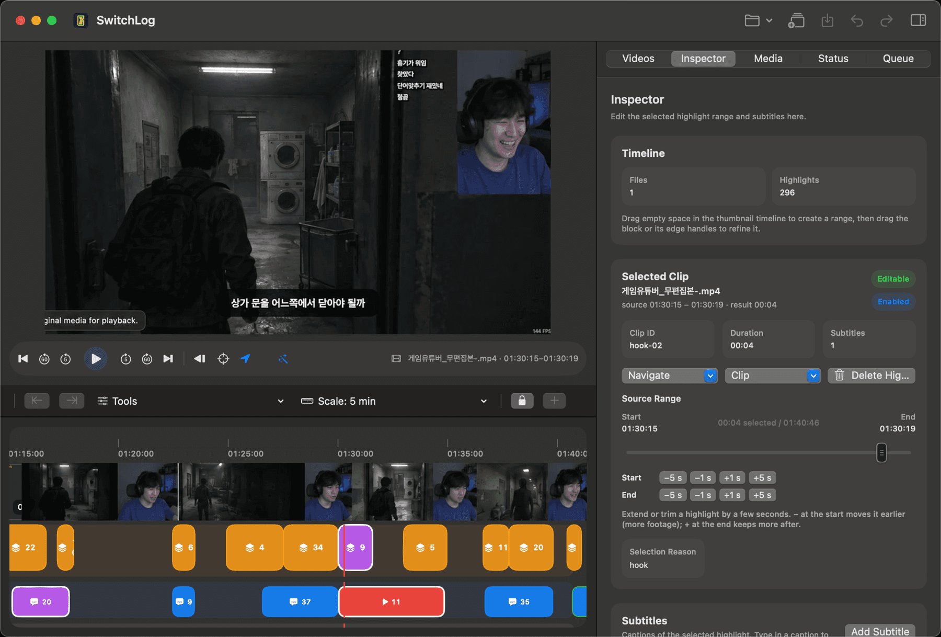Viewport: 941px width, 637px height.
Task: Open the Clip dropdown
Action: [x=773, y=376]
